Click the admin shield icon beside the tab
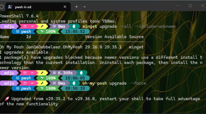This screenshot has width=206, height=114. coord(2,7)
